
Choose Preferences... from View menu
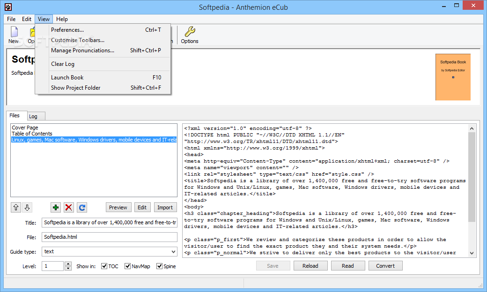[103, 30]
